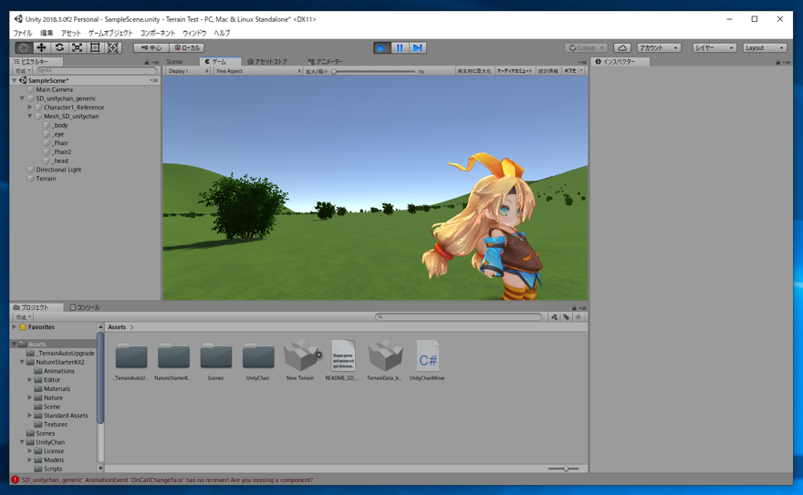Expand the Favorites section
The image size is (803, 495).
(x=15, y=326)
